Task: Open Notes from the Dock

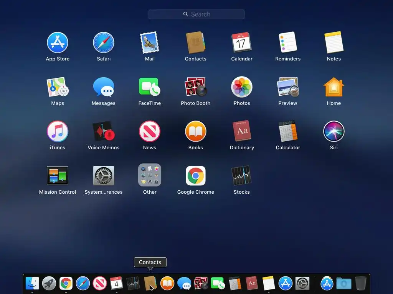Action: (268, 283)
